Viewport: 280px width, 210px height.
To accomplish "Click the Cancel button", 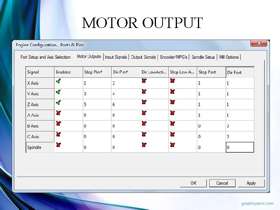I will (222, 183).
